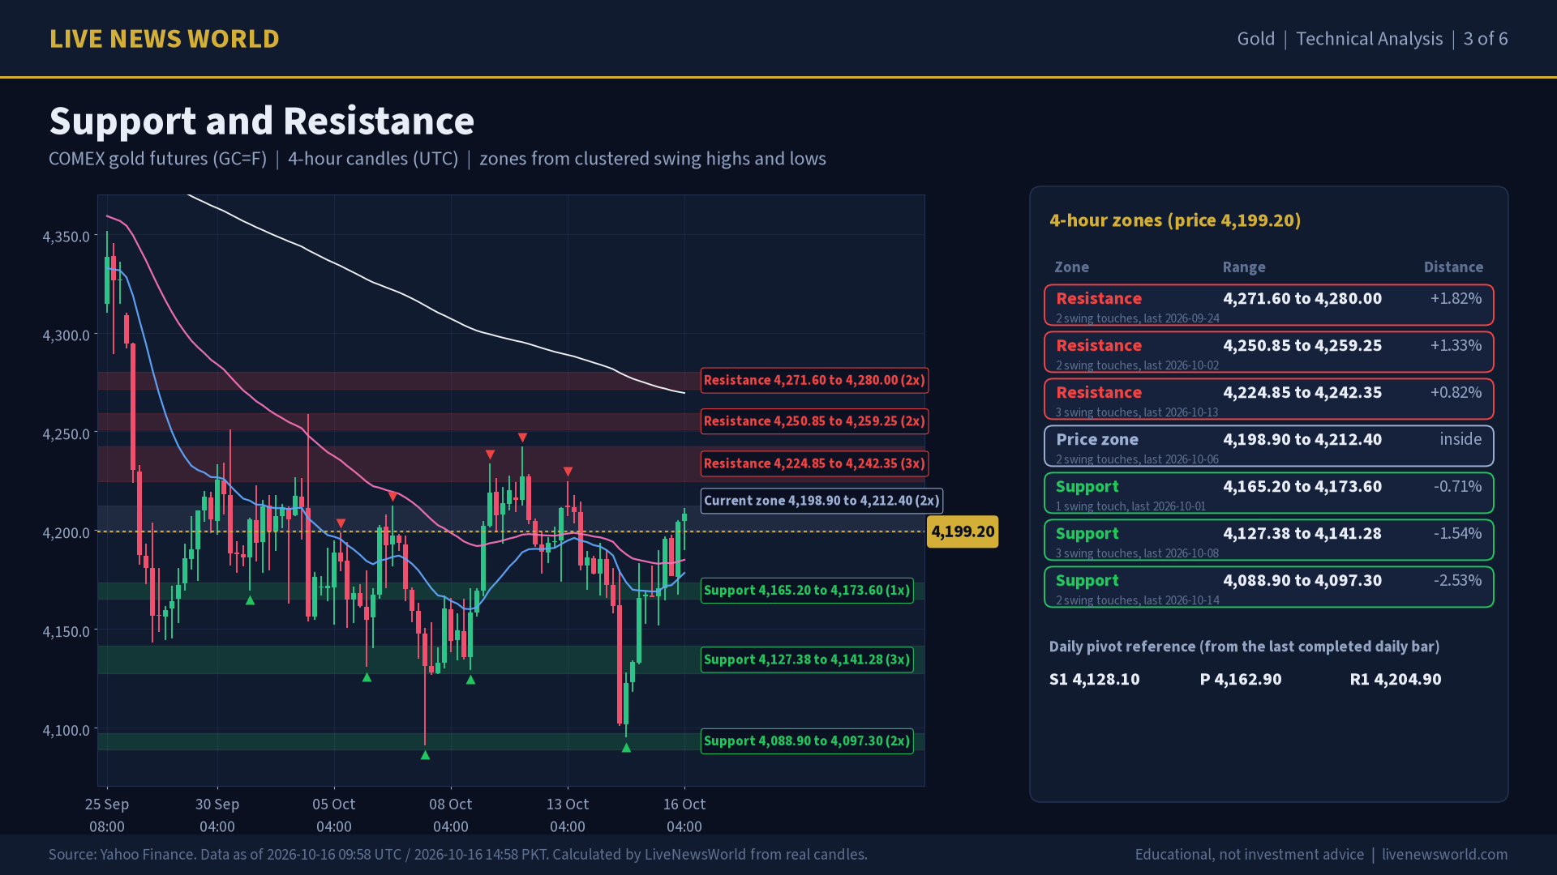Click the '25 Sep 08:00' x-axis label
Image resolution: width=1557 pixels, height=875 pixels.
[107, 815]
